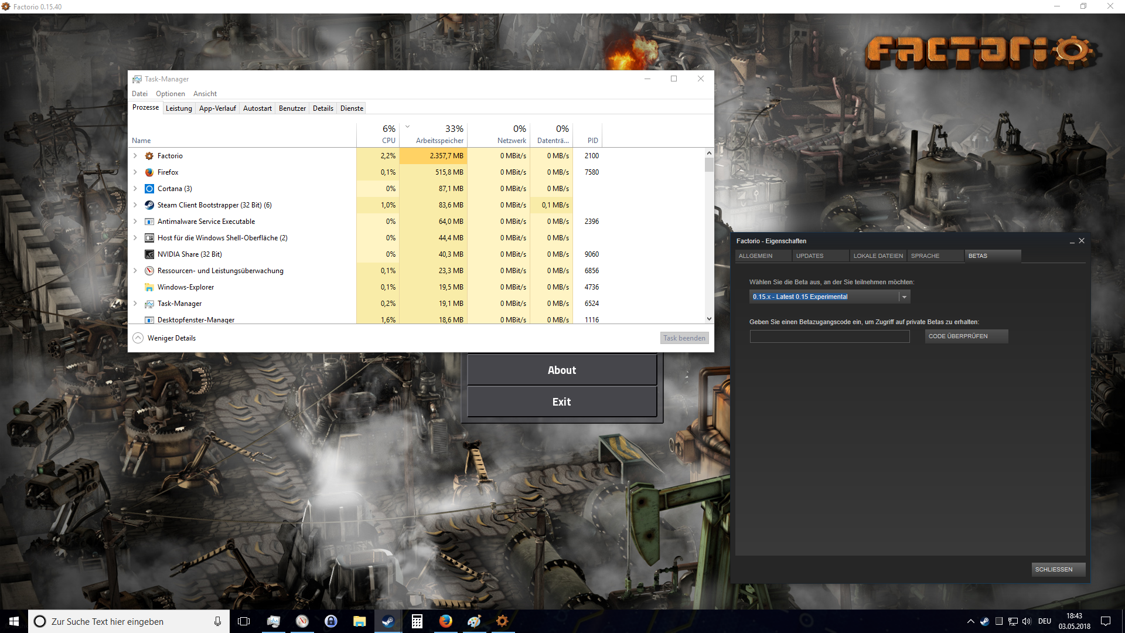Viewport: 1125px width, 633px height.
Task: Switch to Factorio via taskbar gear icon
Action: [x=503, y=621]
